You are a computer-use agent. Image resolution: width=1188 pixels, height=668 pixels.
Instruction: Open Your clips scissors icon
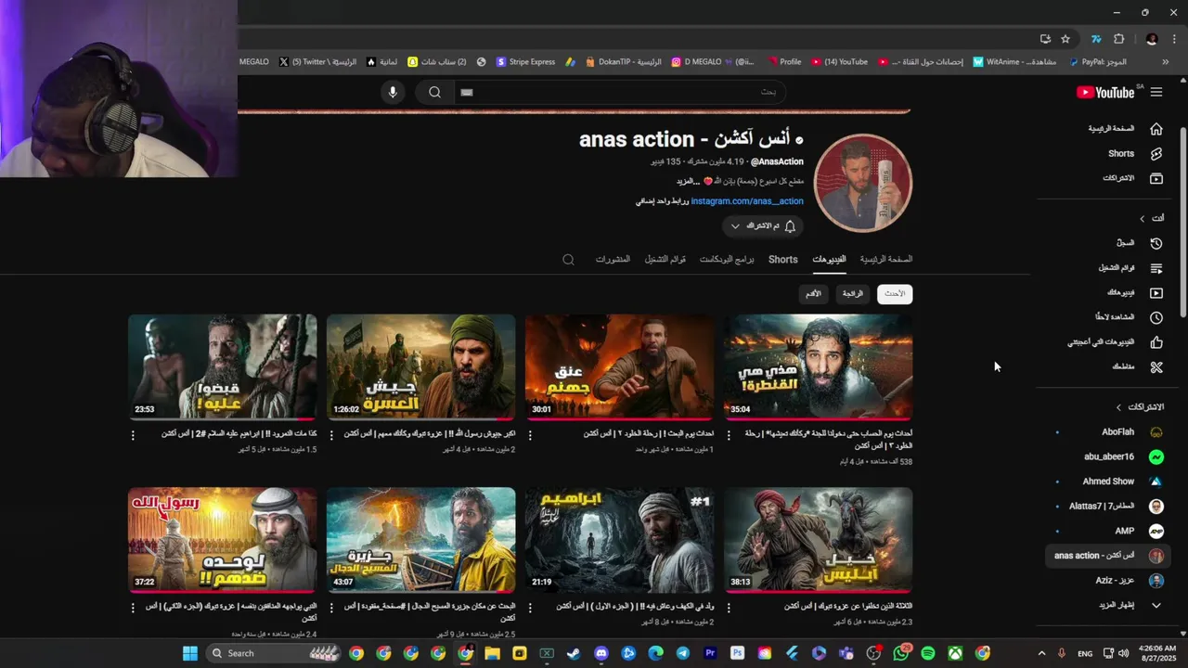[x=1156, y=367]
